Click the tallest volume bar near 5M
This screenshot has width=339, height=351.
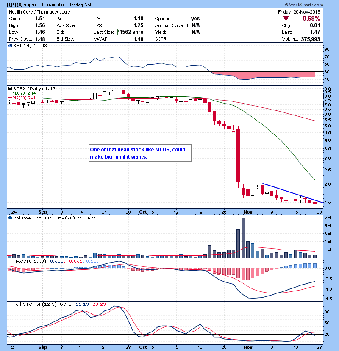point(243,238)
